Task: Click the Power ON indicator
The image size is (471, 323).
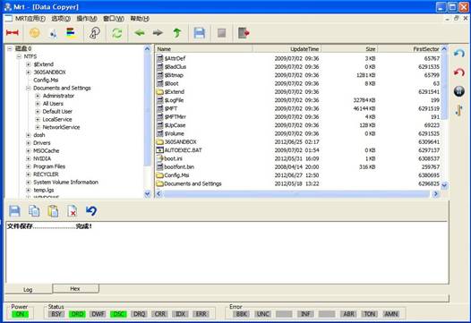Action: (x=20, y=314)
